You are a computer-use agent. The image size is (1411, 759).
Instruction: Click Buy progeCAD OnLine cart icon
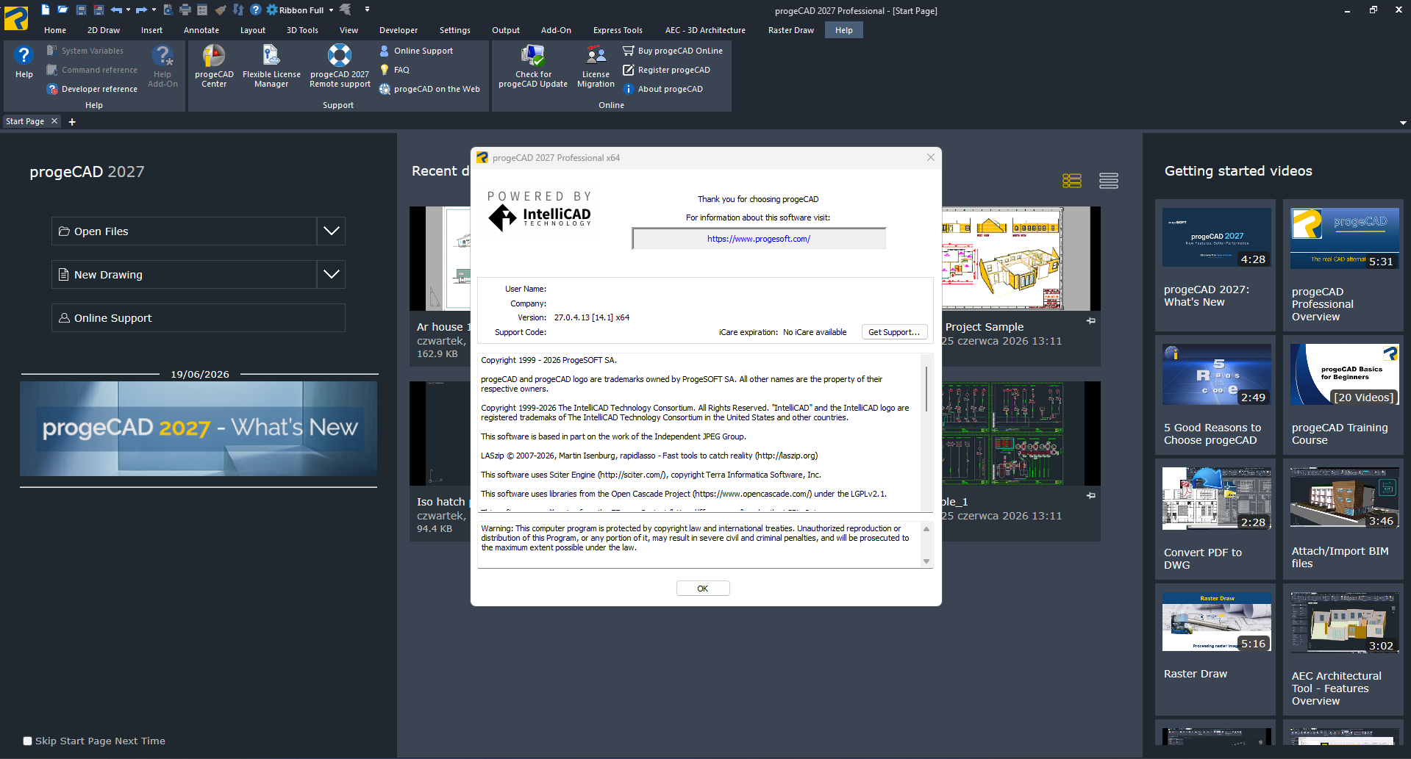tap(628, 51)
